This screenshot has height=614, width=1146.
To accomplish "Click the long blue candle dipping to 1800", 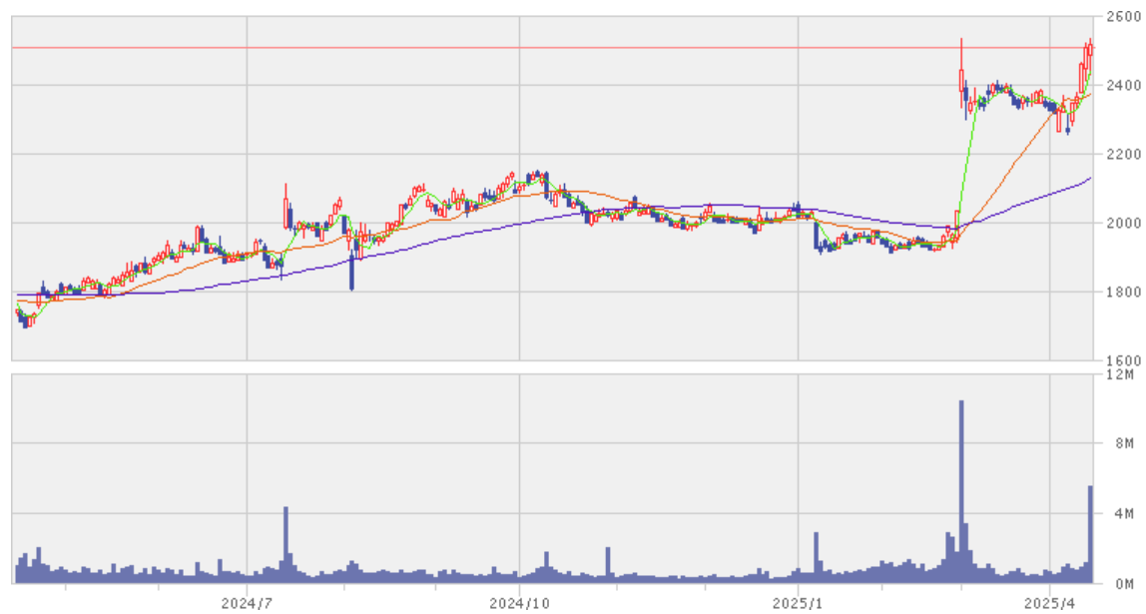I will (351, 271).
